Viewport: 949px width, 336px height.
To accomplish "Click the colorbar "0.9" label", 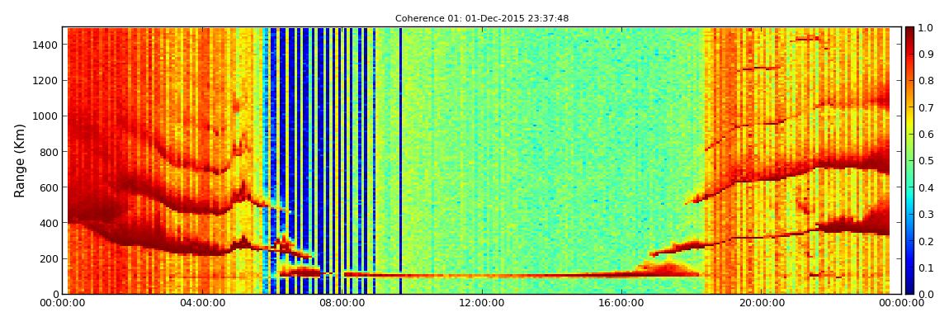I will pos(925,54).
